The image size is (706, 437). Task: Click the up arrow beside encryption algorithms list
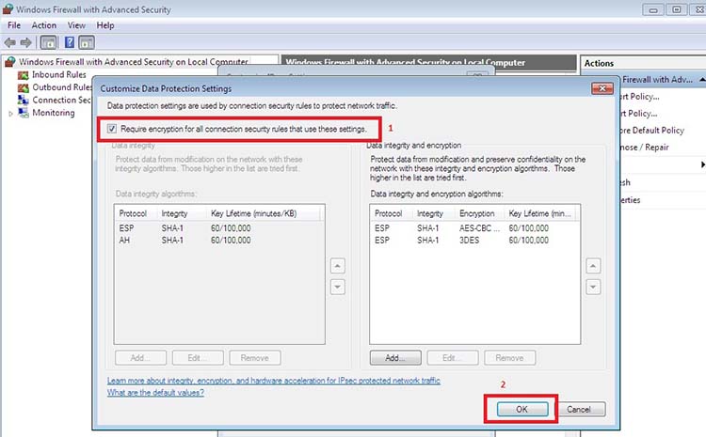click(594, 267)
